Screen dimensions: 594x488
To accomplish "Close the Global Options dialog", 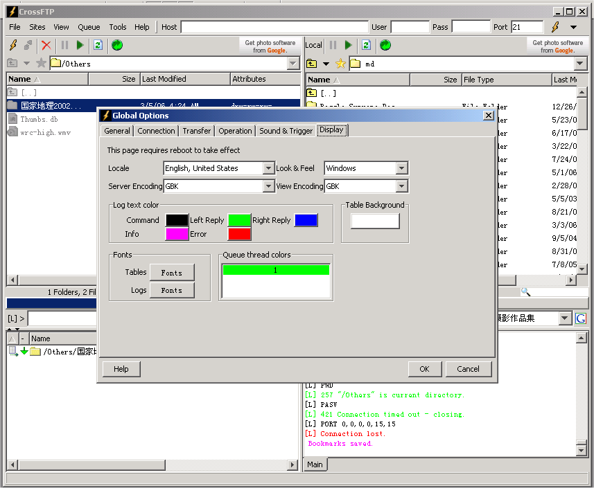I will click(x=489, y=116).
